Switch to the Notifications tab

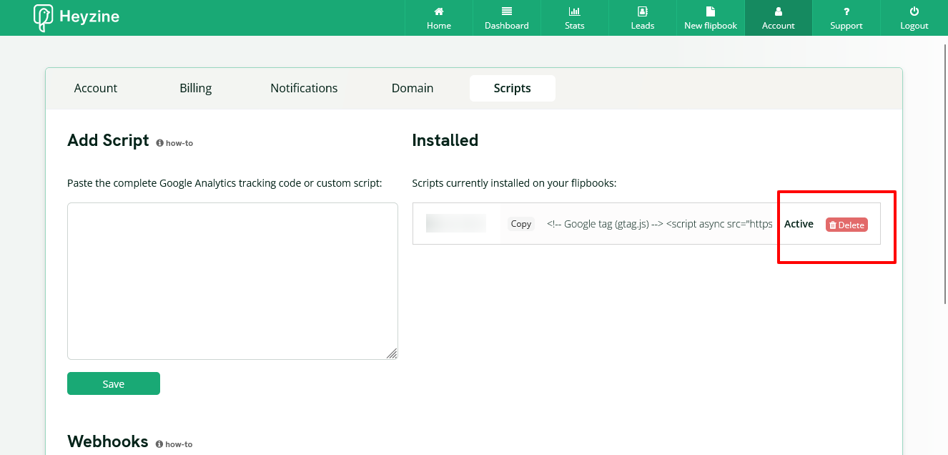tap(303, 88)
